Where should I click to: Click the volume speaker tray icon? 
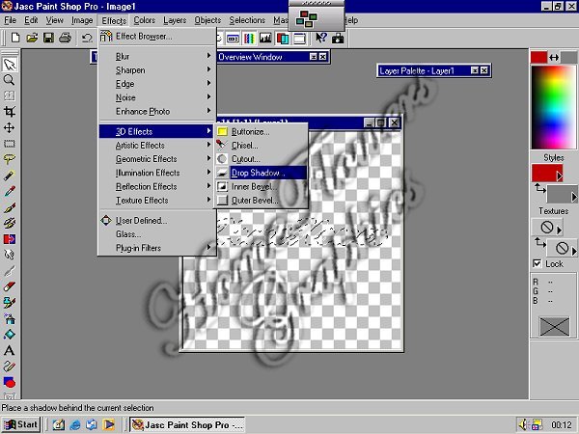click(523, 424)
